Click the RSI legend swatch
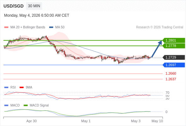This screenshot has height=126, width=186. (6, 88)
